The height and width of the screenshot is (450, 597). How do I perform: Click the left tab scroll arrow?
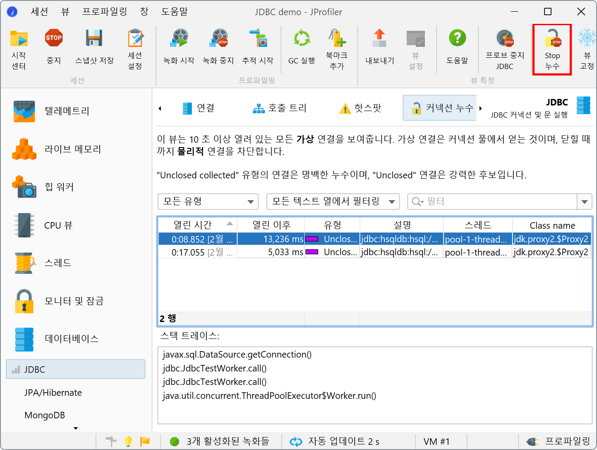pos(160,108)
